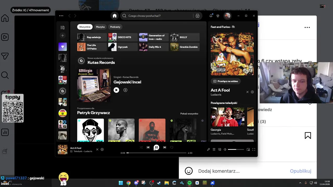333x187 pixels.
Task: Select the Muzyka filter chip
Action: [x=100, y=27]
